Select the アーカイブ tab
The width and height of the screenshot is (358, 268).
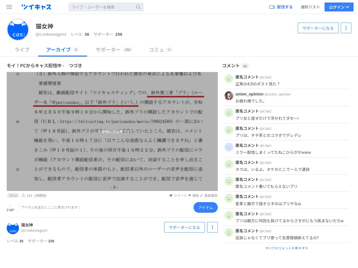tap(62, 50)
